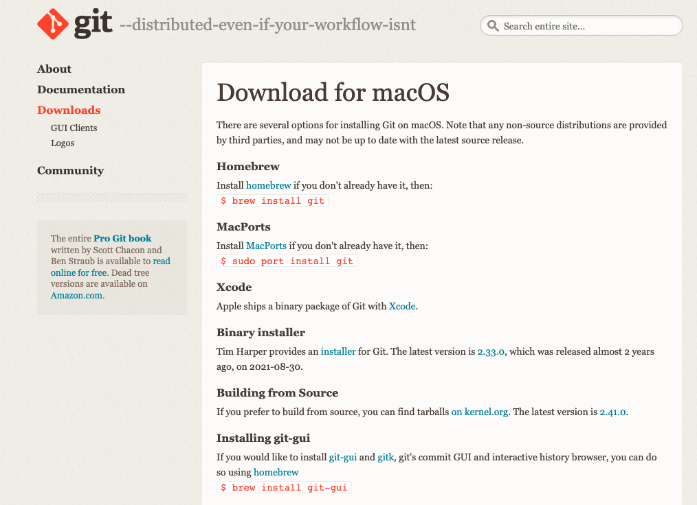The width and height of the screenshot is (697, 505).
Task: Click the Xcode section heading
Action: point(234,287)
